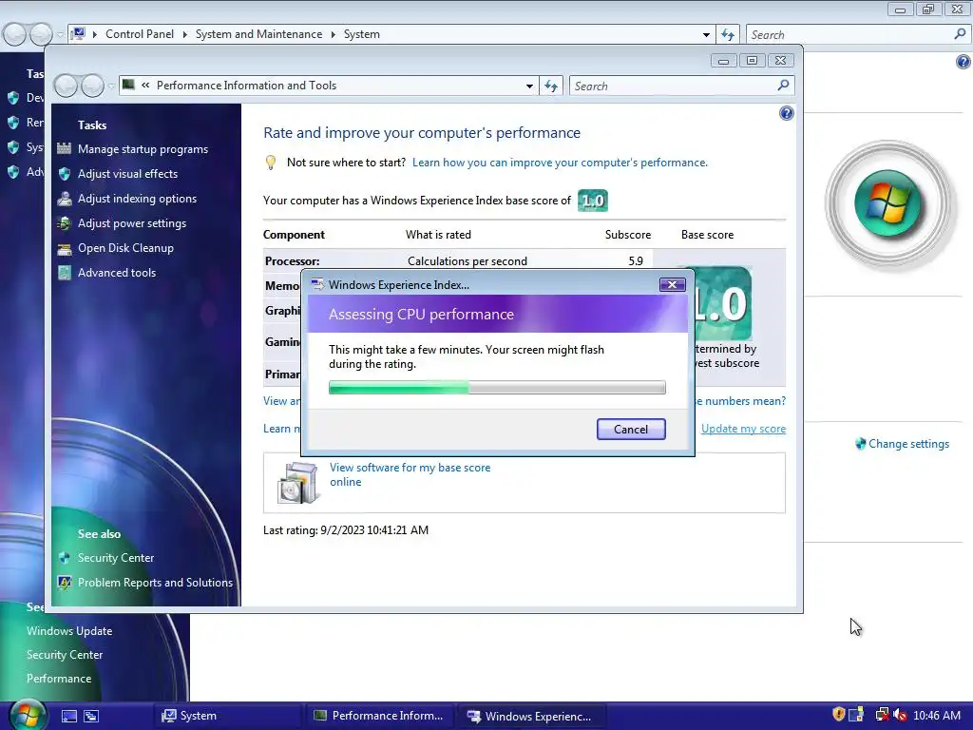
Task: Click Update my score link
Action: point(743,429)
